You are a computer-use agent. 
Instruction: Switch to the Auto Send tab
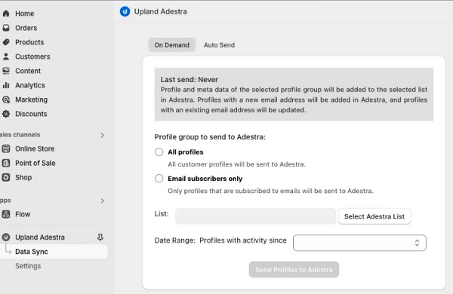(x=219, y=45)
